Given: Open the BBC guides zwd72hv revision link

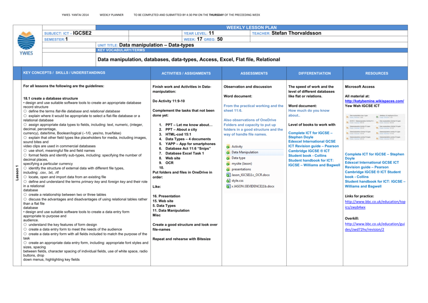Looking at the screenshot, I should click(x=375, y=226).
